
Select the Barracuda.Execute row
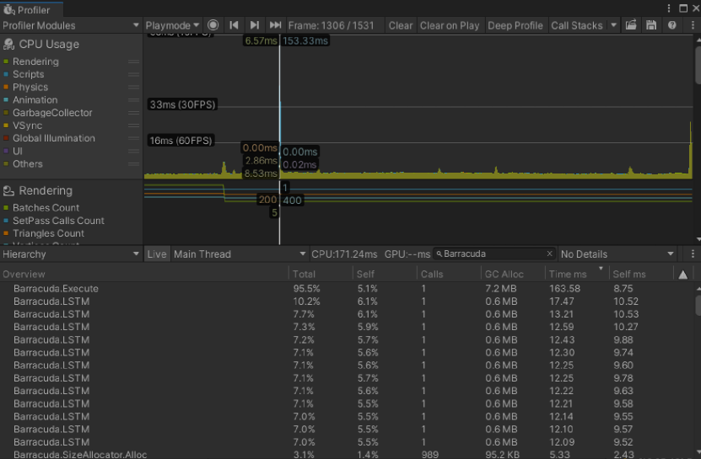pos(56,288)
